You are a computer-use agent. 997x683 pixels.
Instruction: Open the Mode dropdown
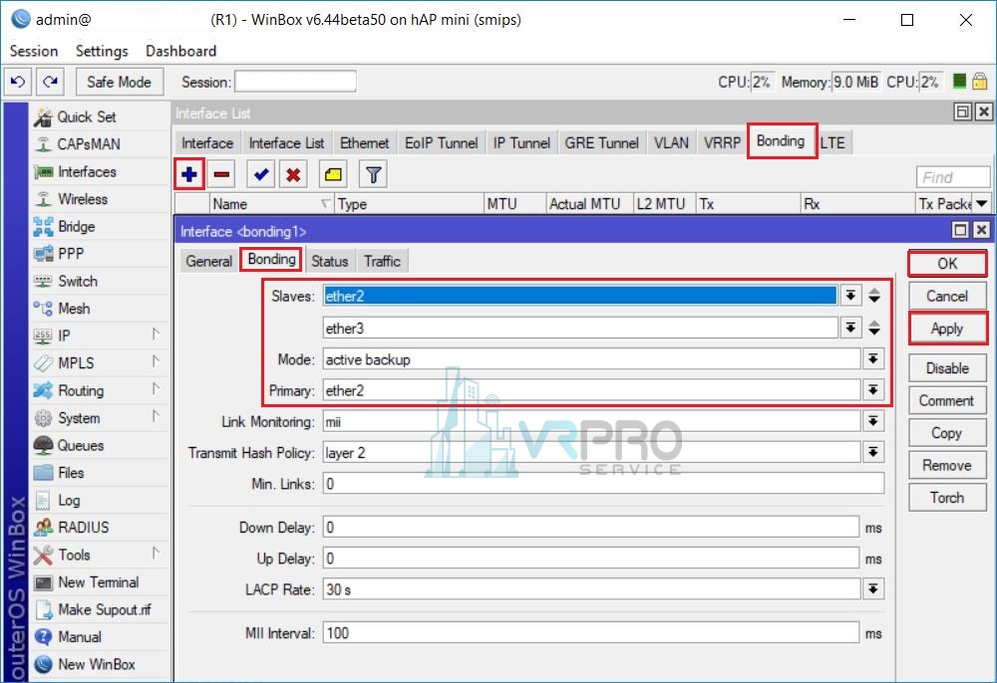[873, 359]
